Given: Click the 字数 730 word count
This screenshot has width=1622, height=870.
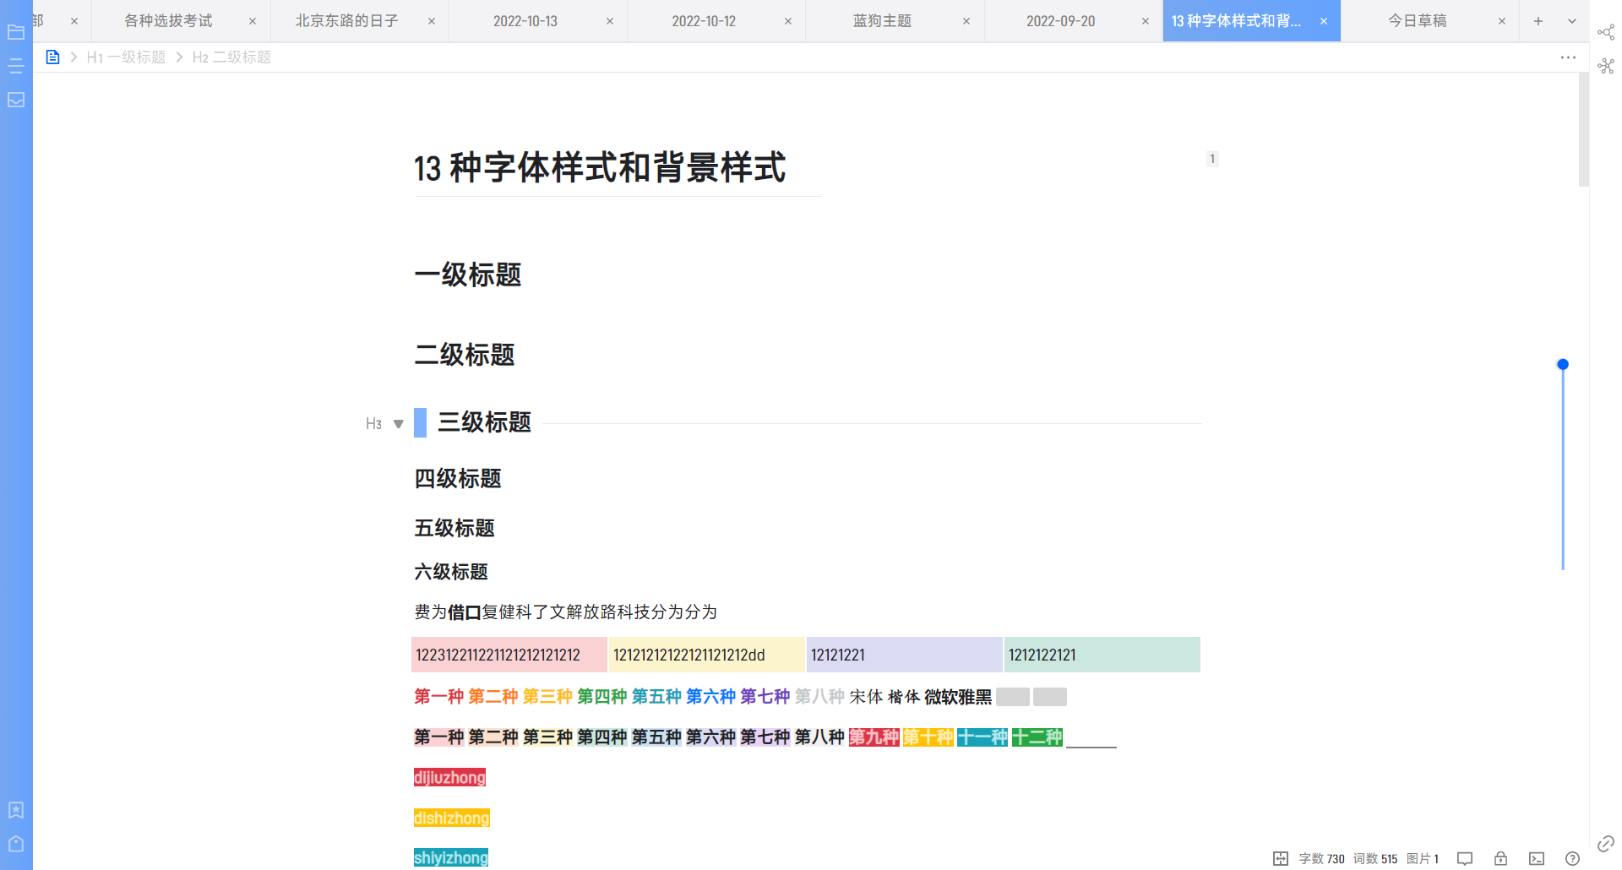Looking at the screenshot, I should coord(1322,858).
